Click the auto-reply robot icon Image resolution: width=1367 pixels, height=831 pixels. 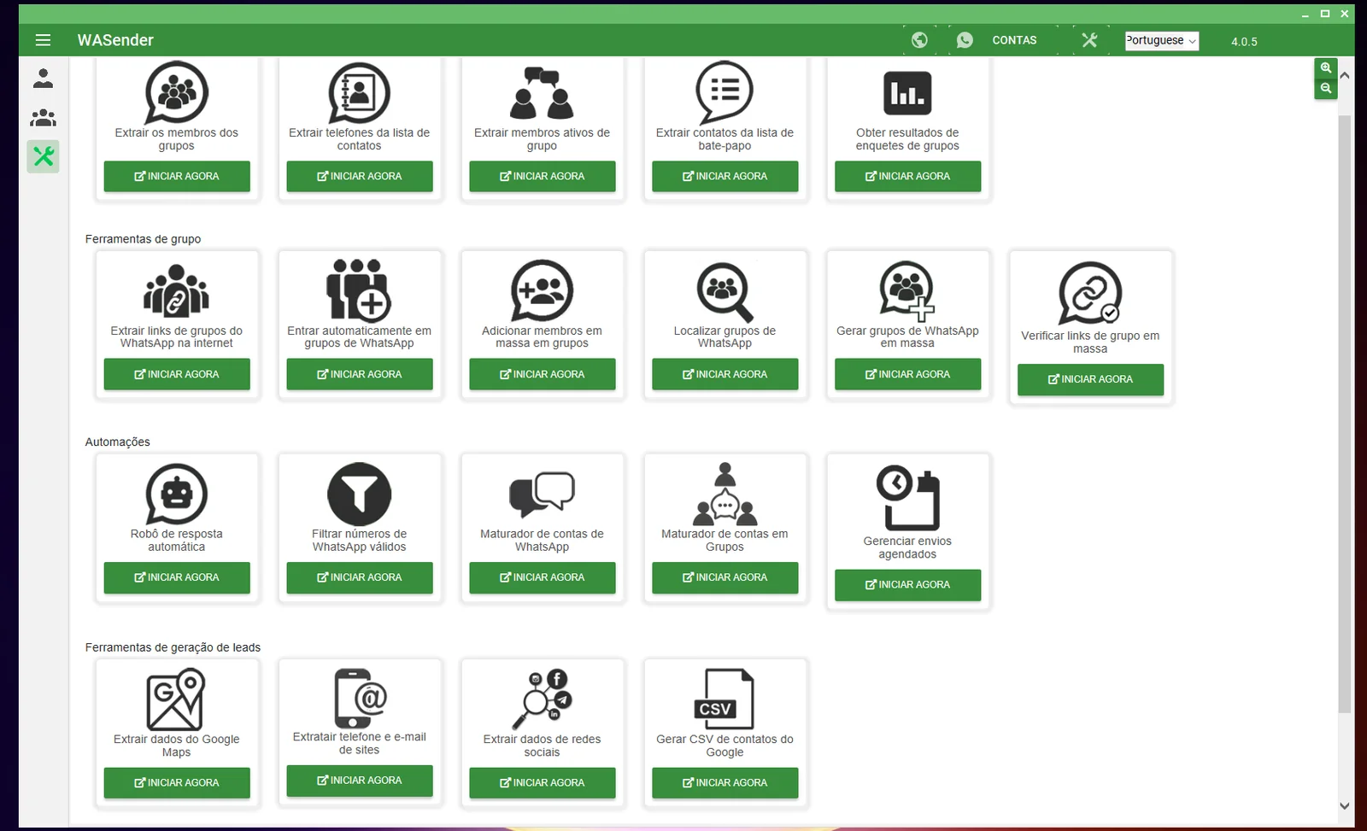click(177, 494)
